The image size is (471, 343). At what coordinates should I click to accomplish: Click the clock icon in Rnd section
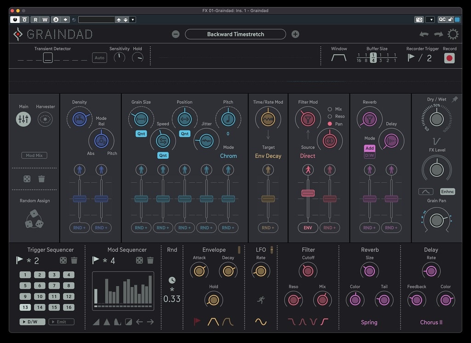172,281
